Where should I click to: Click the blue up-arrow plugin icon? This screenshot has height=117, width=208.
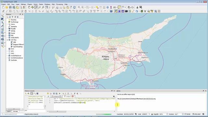[123, 11]
